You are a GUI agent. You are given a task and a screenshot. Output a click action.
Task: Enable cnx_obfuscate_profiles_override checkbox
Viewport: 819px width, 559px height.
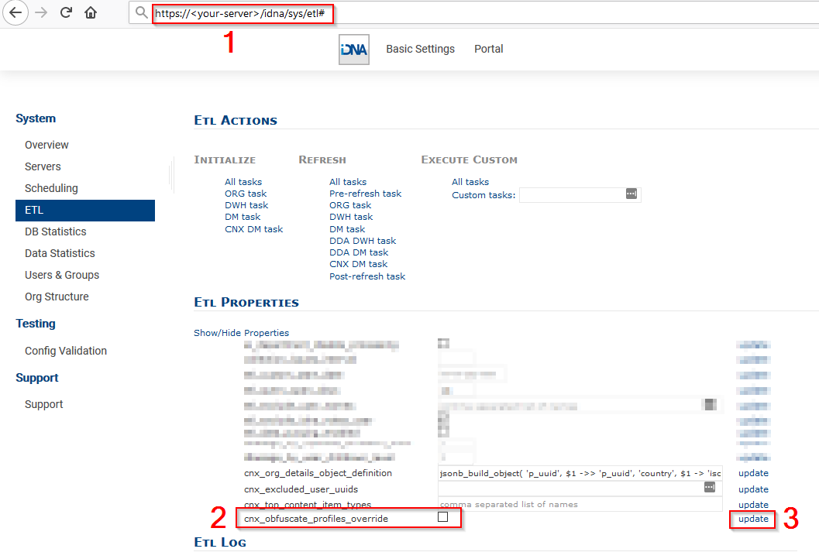tap(442, 517)
